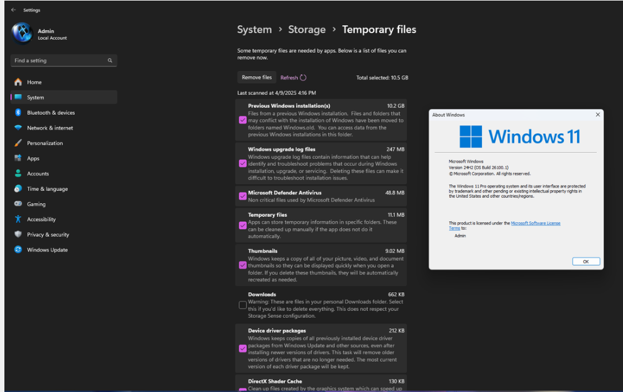The image size is (623, 392).
Task: Go back to Storage breadcrumb
Action: click(x=307, y=30)
